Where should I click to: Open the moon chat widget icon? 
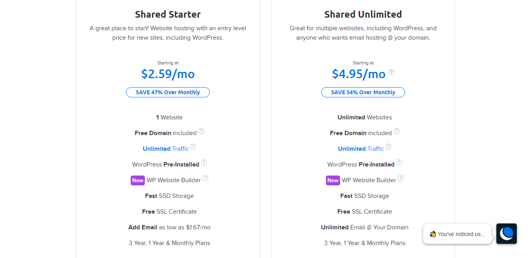(x=507, y=234)
